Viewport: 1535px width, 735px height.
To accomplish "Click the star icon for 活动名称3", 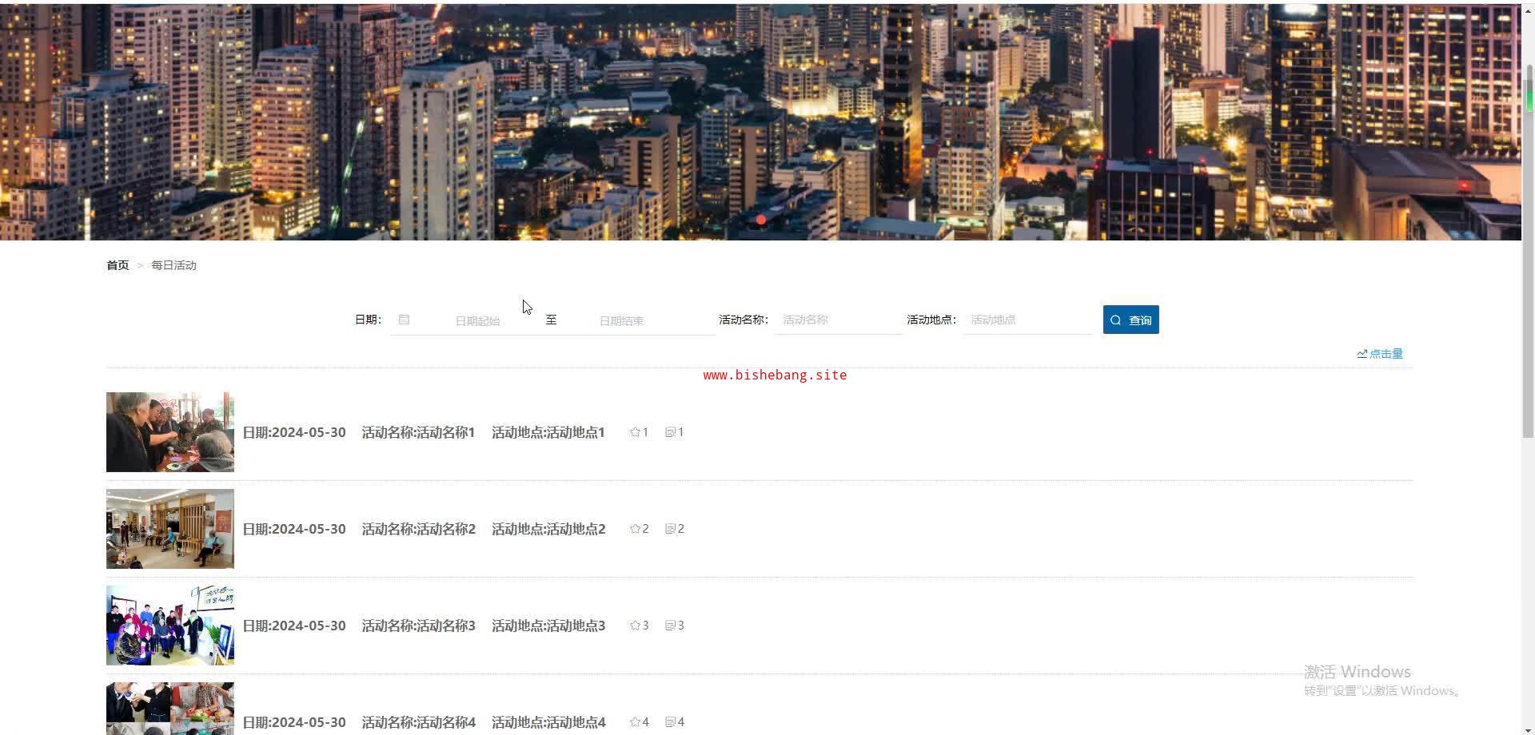I will (635, 626).
